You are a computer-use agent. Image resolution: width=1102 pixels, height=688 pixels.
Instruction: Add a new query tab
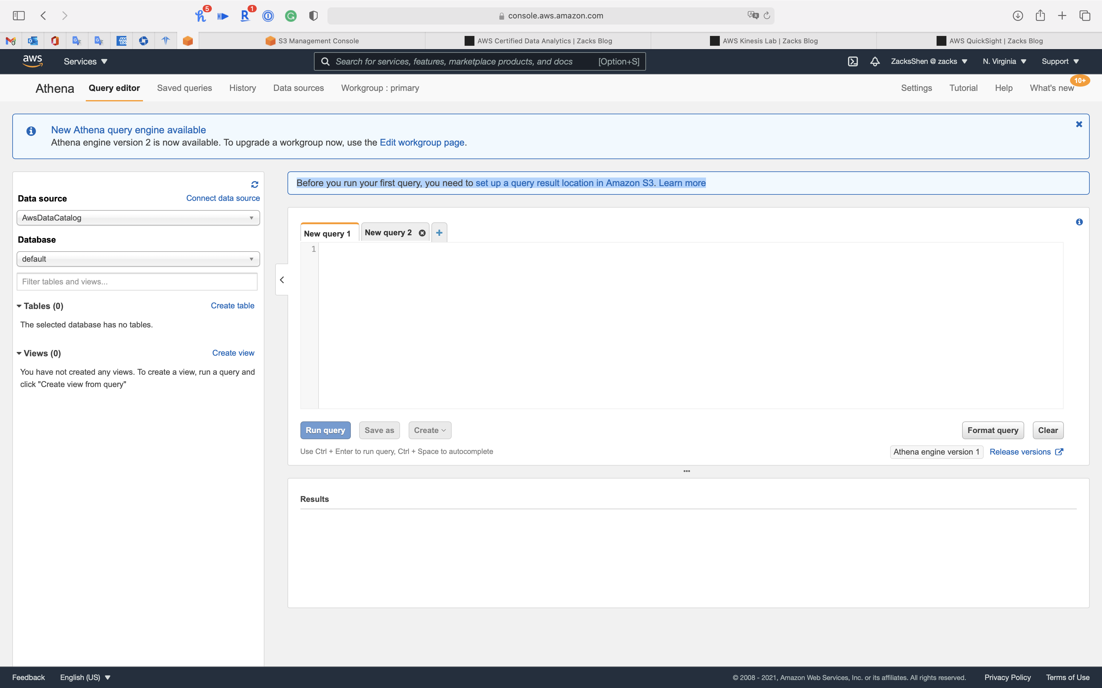(x=439, y=233)
